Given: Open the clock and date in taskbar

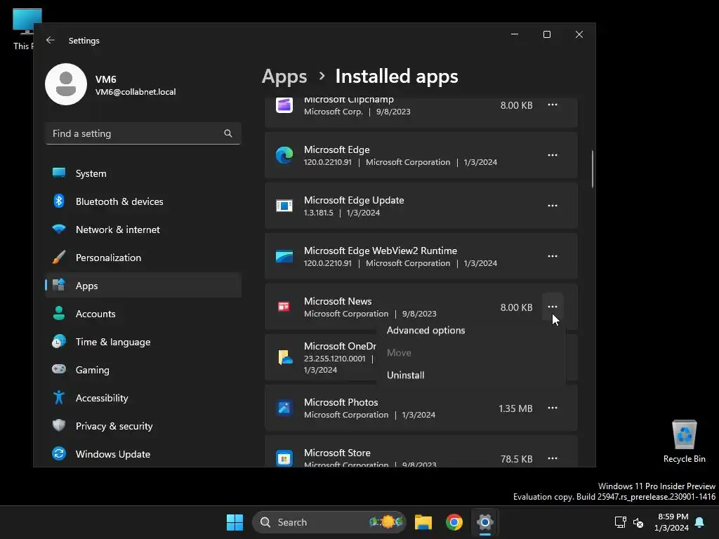Looking at the screenshot, I should [672, 522].
